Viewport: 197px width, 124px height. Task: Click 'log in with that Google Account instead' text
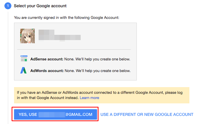47,98
